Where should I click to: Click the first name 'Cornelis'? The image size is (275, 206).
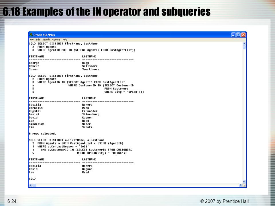[36, 108]
